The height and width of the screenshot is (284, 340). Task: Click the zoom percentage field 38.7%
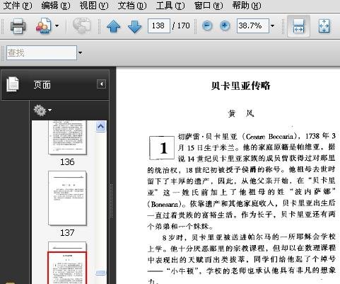pyautogui.click(x=253, y=25)
